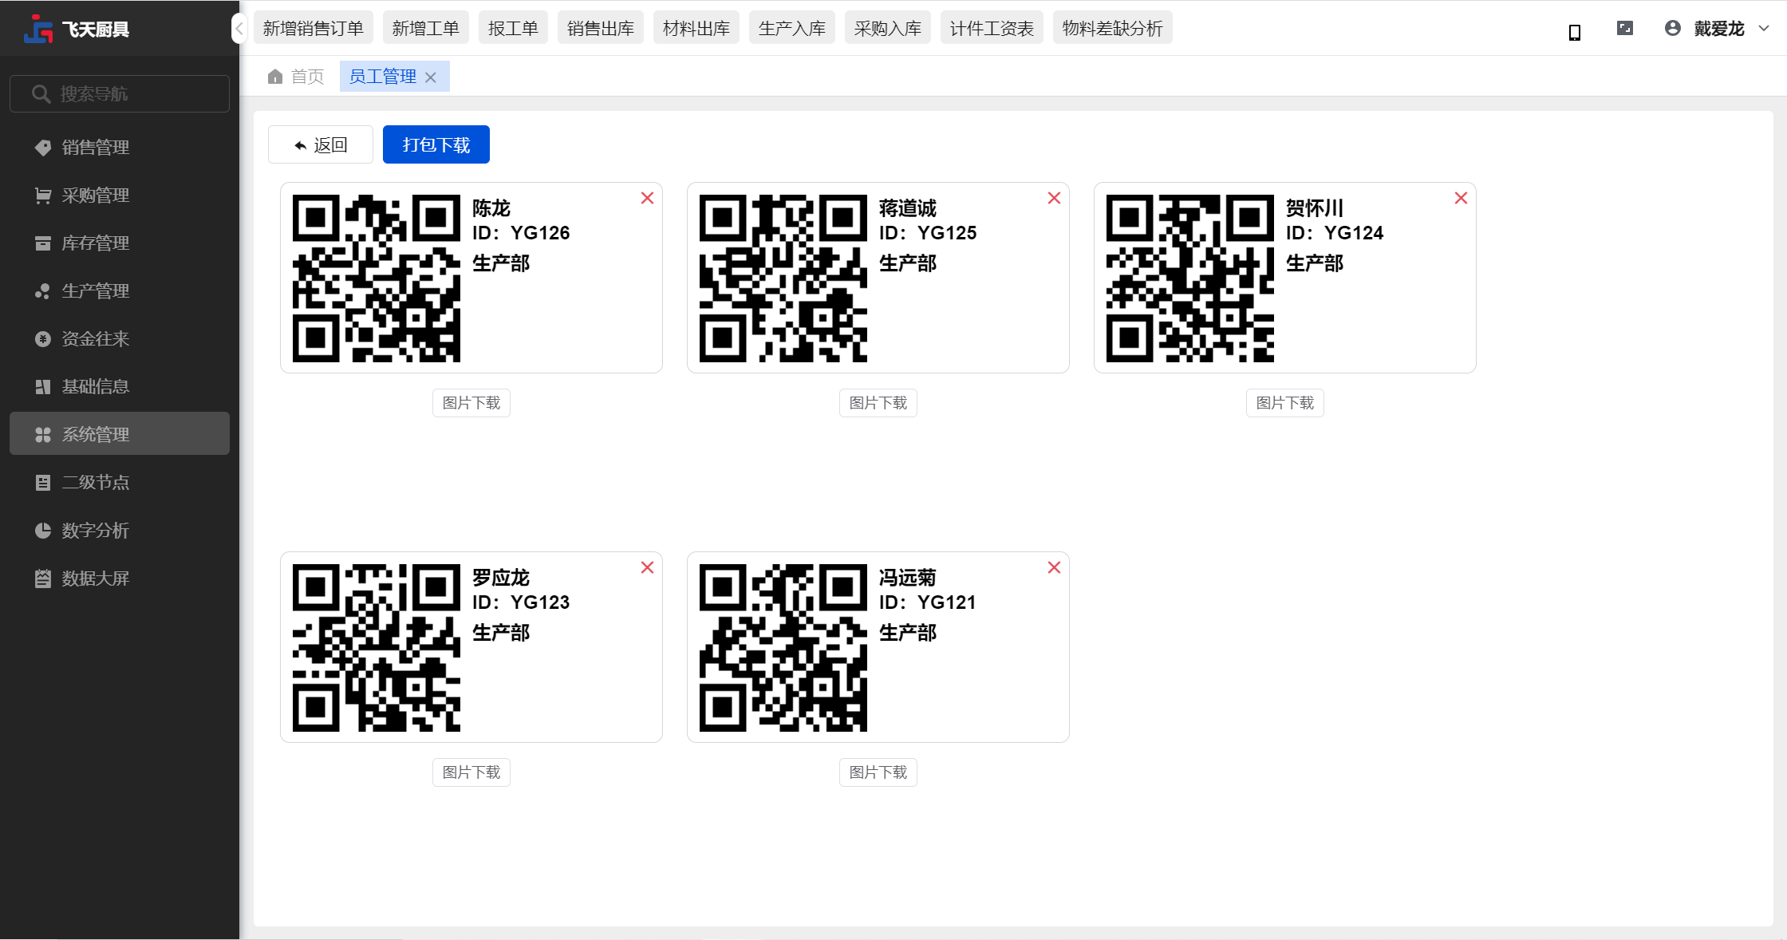Click the 二级节点 document icon

[43, 483]
